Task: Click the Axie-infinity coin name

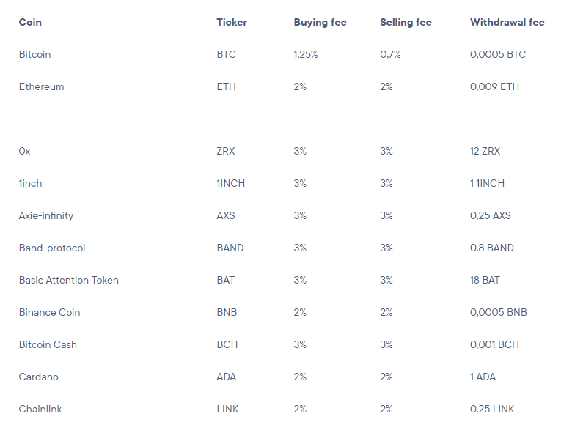Action: [46, 215]
